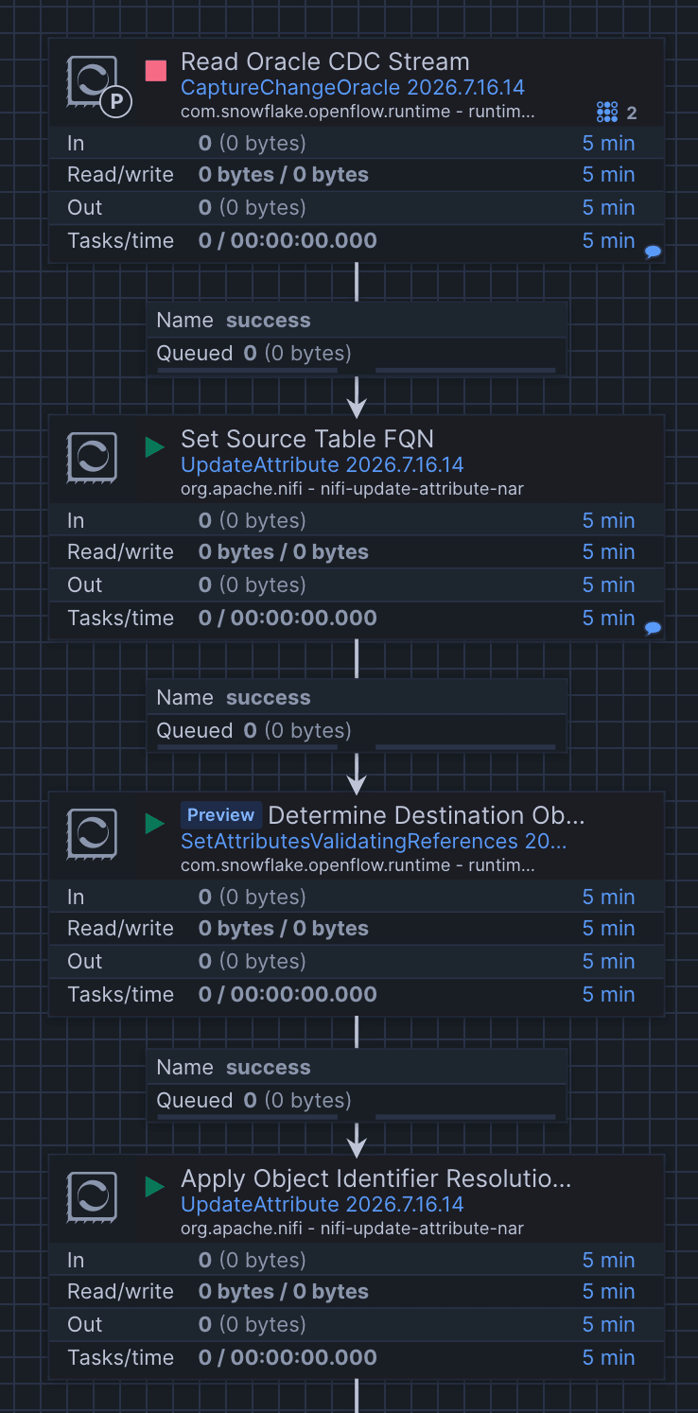Click the green running icon on Set Source Table FQN

tap(155, 447)
